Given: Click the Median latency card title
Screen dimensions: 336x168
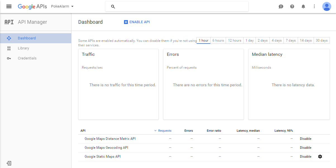Looking at the screenshot, I should (x=267, y=54).
